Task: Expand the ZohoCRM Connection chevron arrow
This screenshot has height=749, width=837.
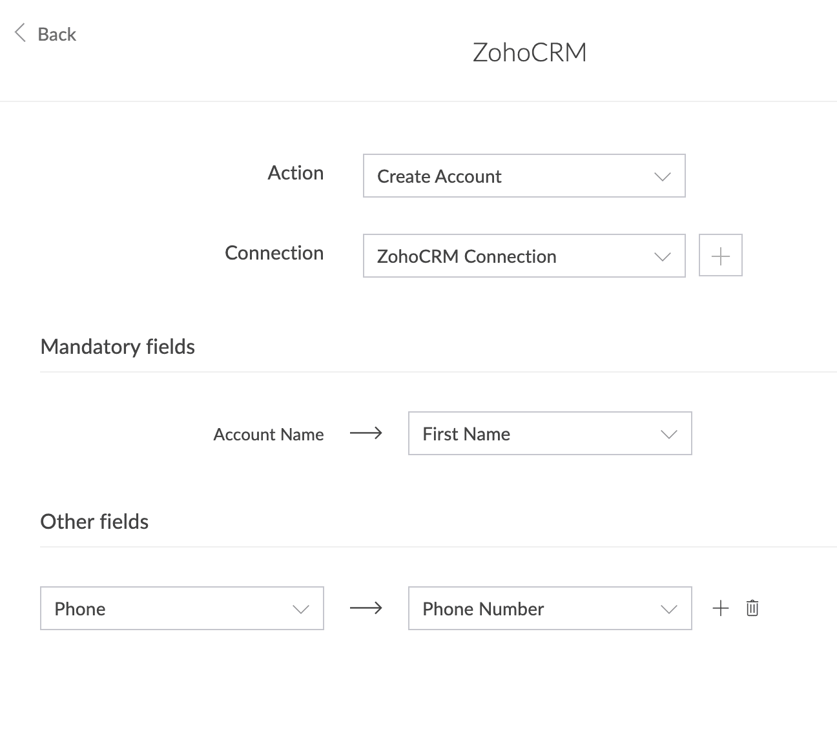Action: [663, 256]
